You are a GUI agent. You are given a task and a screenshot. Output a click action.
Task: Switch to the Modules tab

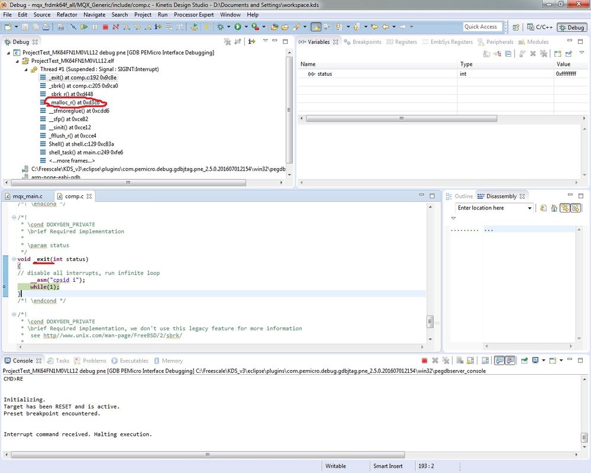534,42
